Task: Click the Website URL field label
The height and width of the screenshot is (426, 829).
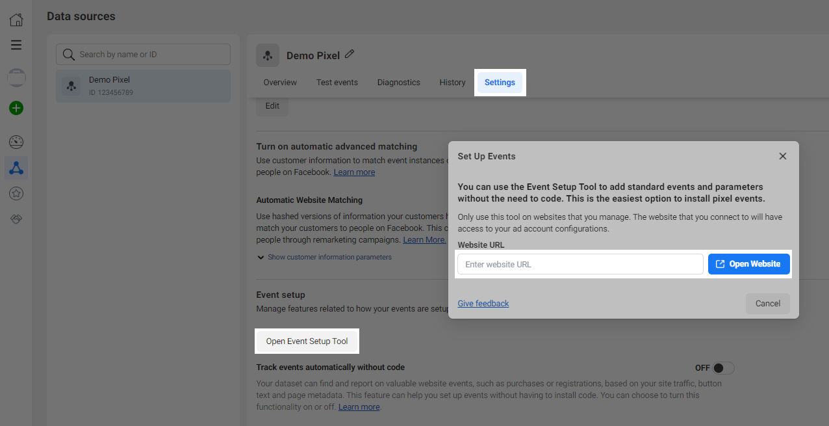Action: point(481,245)
